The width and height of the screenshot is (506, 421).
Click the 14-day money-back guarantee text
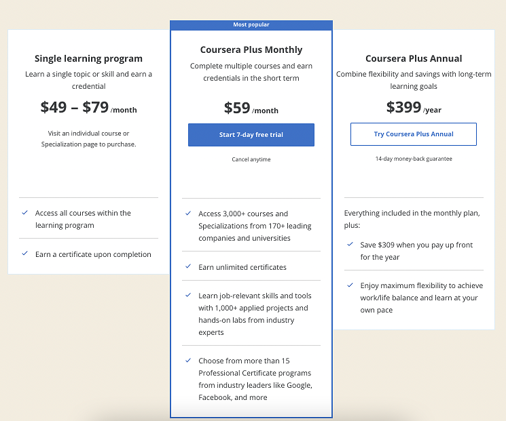pyautogui.click(x=414, y=159)
